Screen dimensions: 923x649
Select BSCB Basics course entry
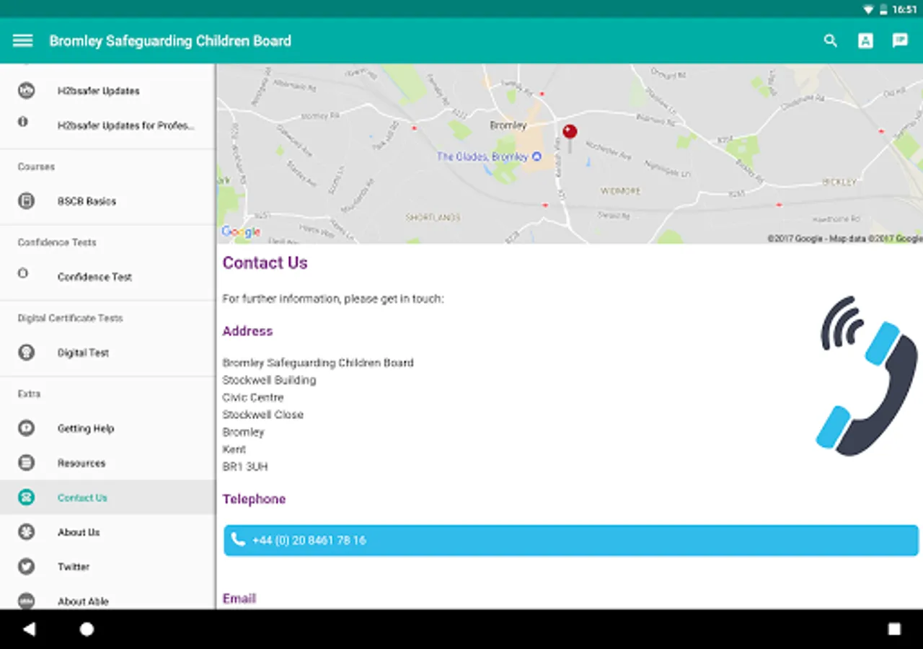[x=107, y=201]
